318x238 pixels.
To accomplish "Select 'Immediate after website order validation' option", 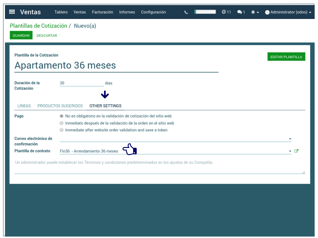I will [62, 130].
